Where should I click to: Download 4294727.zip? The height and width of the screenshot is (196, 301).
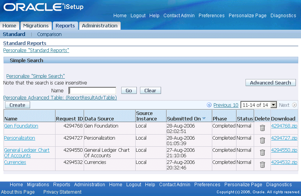[x=284, y=138]
